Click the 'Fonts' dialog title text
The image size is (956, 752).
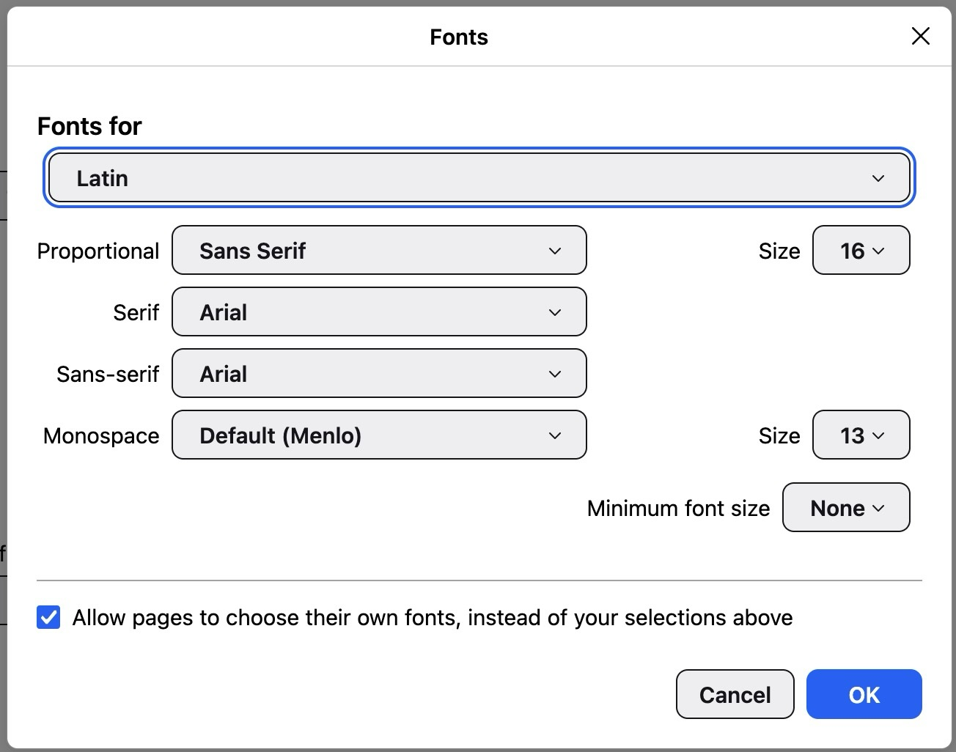tap(459, 37)
